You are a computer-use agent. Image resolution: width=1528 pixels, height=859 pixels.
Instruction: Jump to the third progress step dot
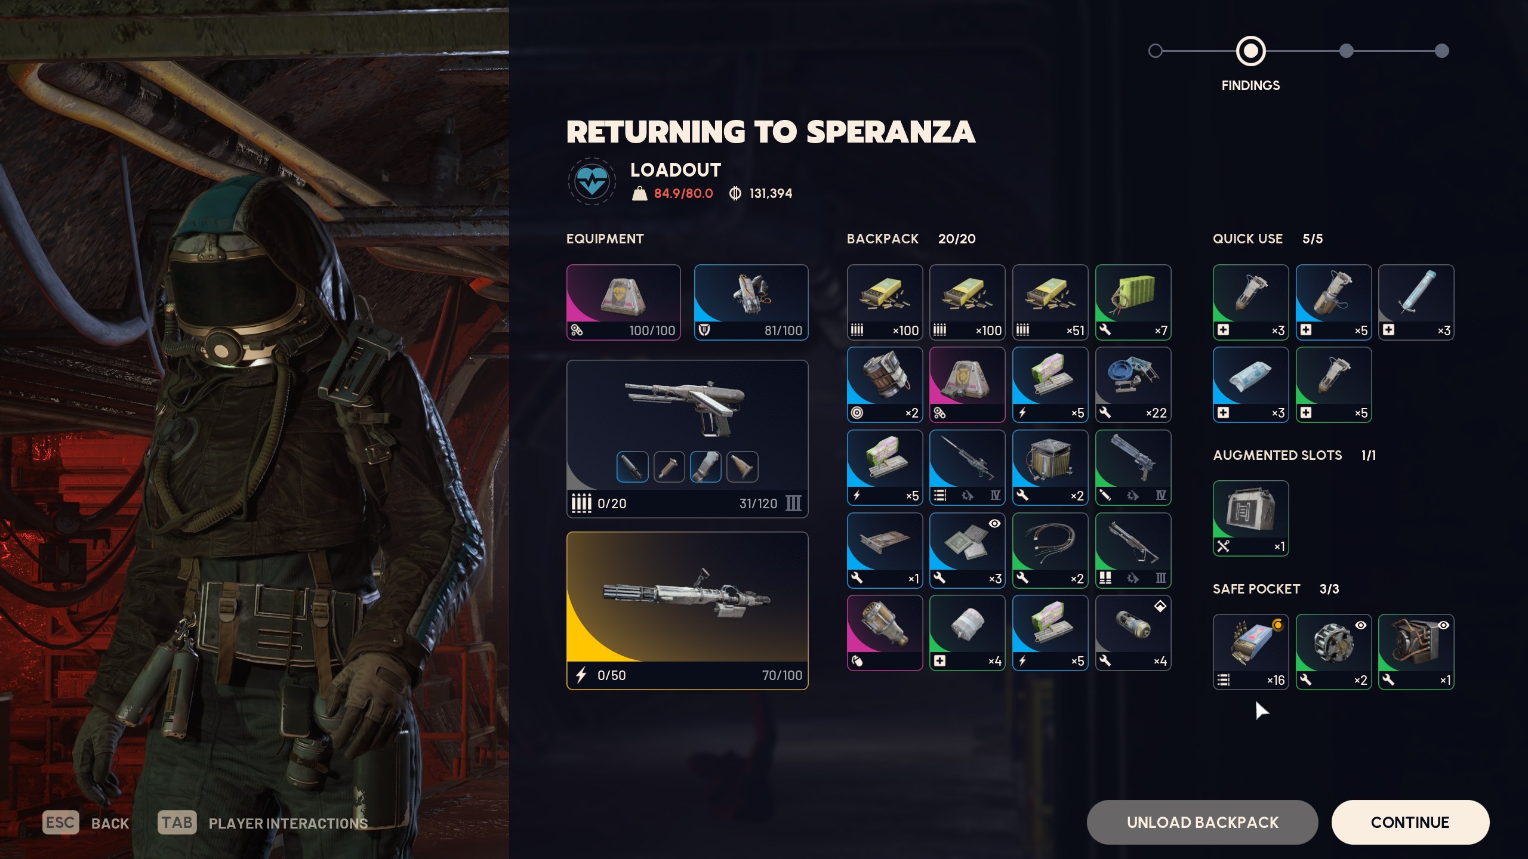coord(1346,51)
